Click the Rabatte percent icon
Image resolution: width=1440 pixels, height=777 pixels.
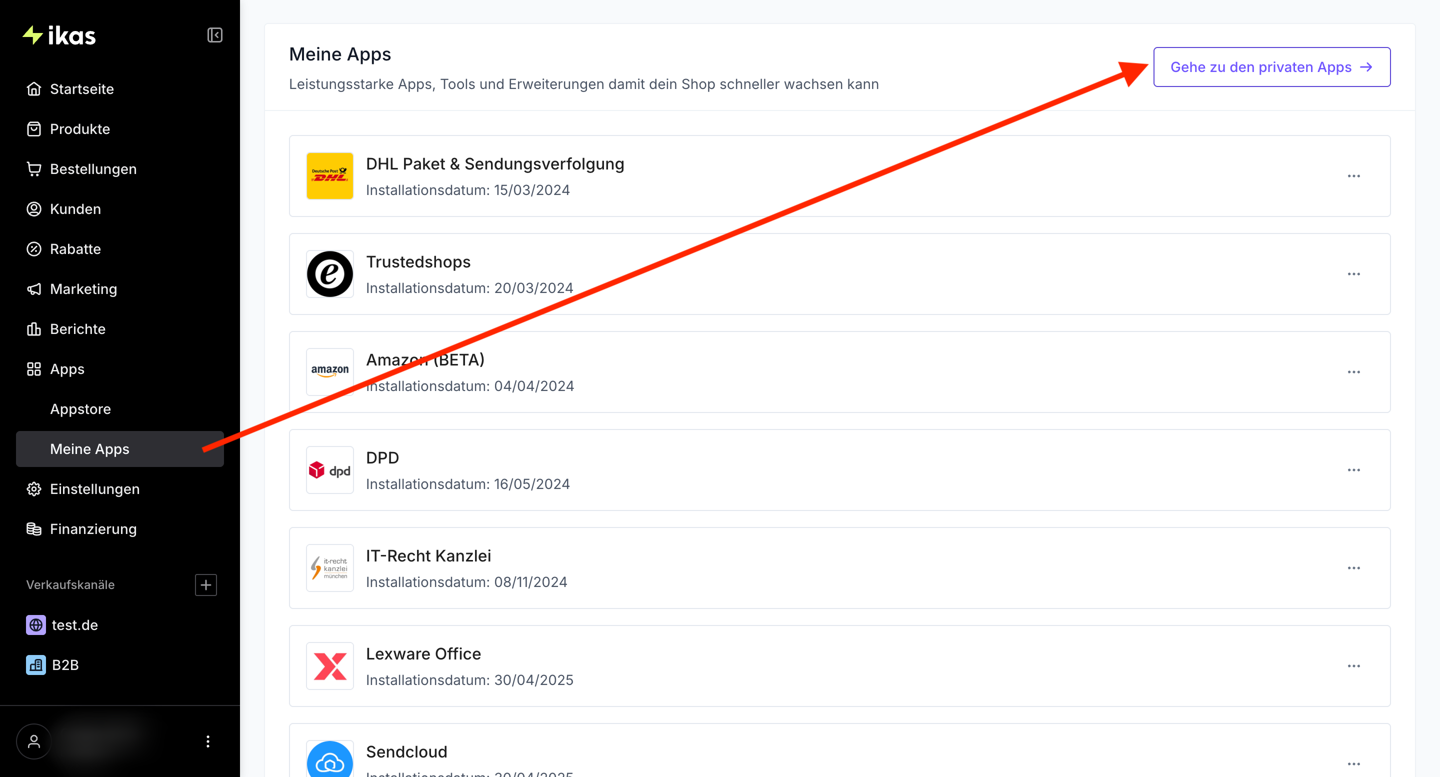click(34, 249)
